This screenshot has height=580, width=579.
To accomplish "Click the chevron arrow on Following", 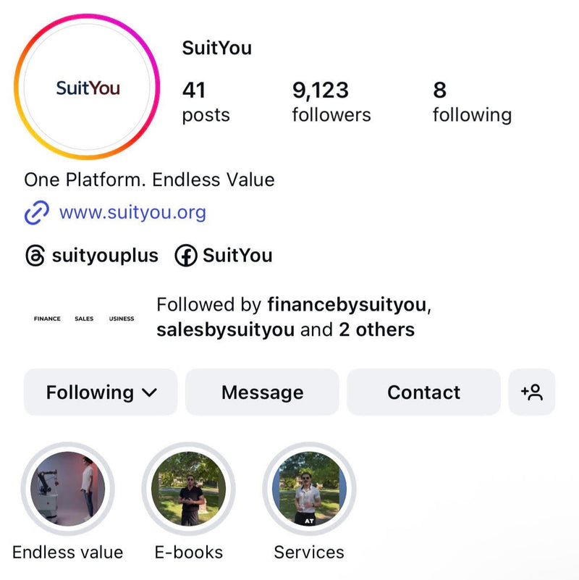I will [150, 392].
